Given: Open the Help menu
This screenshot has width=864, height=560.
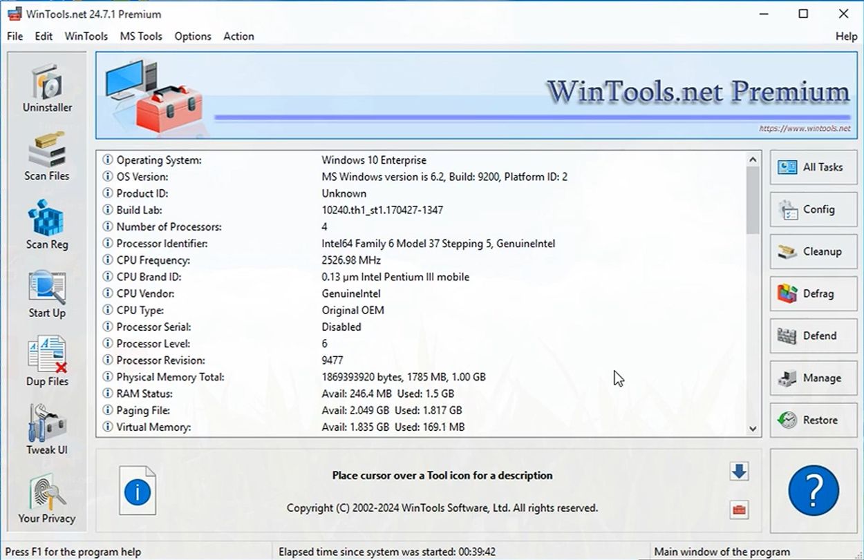Looking at the screenshot, I should pyautogui.click(x=846, y=36).
